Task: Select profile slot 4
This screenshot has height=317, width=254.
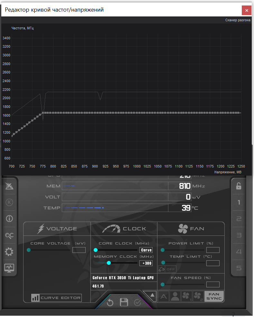Action: (x=239, y=252)
